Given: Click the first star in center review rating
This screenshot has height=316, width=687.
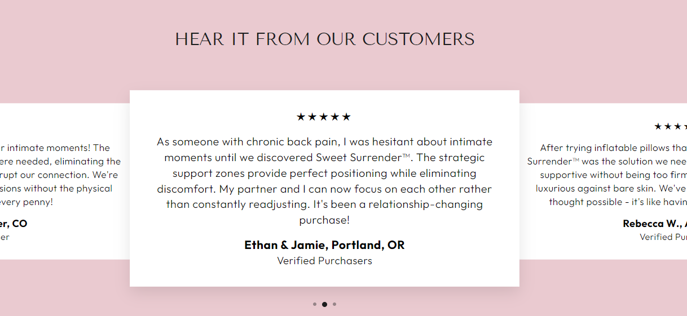Looking at the screenshot, I should (301, 117).
